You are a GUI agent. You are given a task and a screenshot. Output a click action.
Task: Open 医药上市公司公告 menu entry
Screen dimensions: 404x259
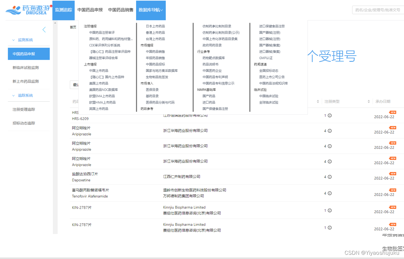coord(272,77)
